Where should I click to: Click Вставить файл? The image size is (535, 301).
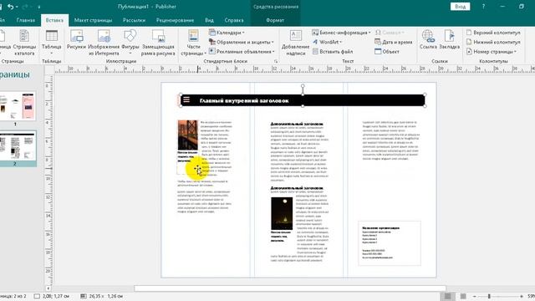333,52
